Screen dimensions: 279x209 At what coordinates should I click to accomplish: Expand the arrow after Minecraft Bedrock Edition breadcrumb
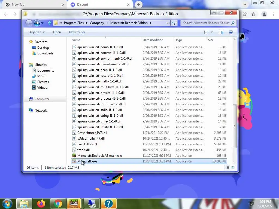pyautogui.click(x=151, y=23)
